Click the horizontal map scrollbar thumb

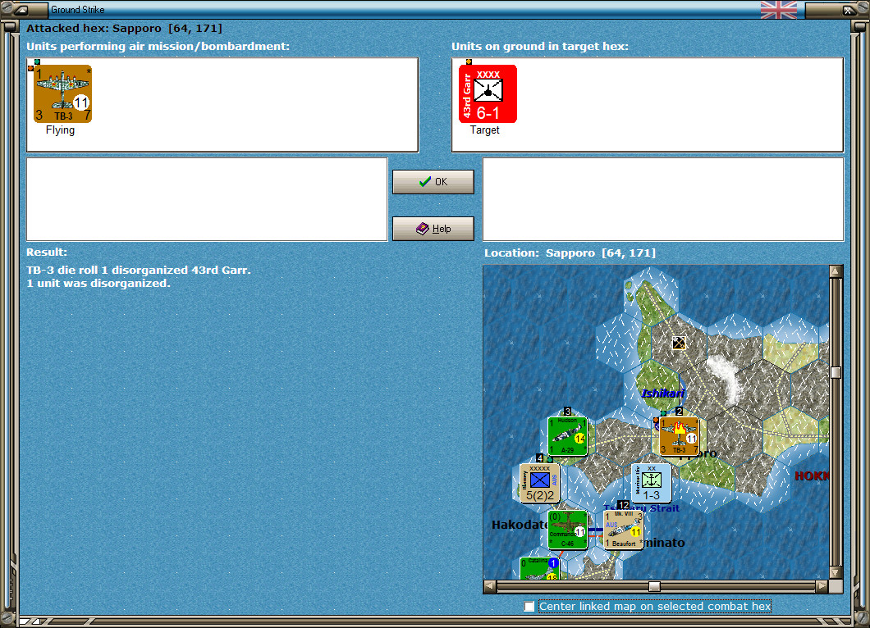point(654,586)
